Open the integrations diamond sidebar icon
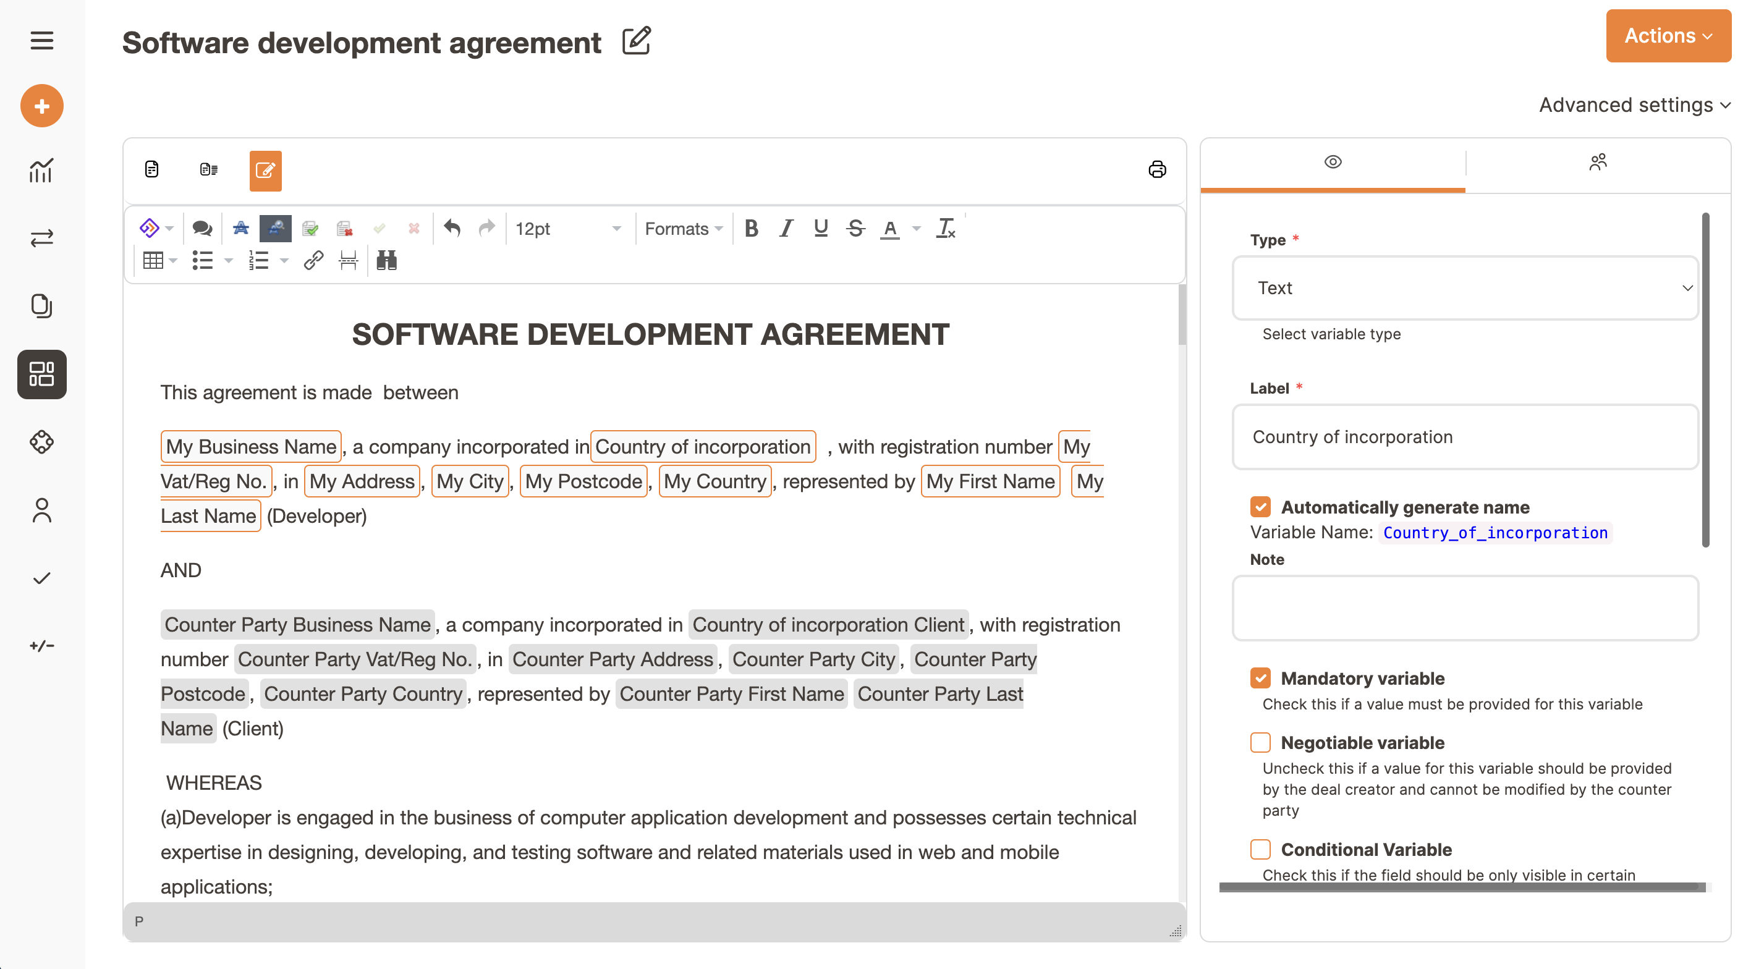 pyautogui.click(x=42, y=442)
